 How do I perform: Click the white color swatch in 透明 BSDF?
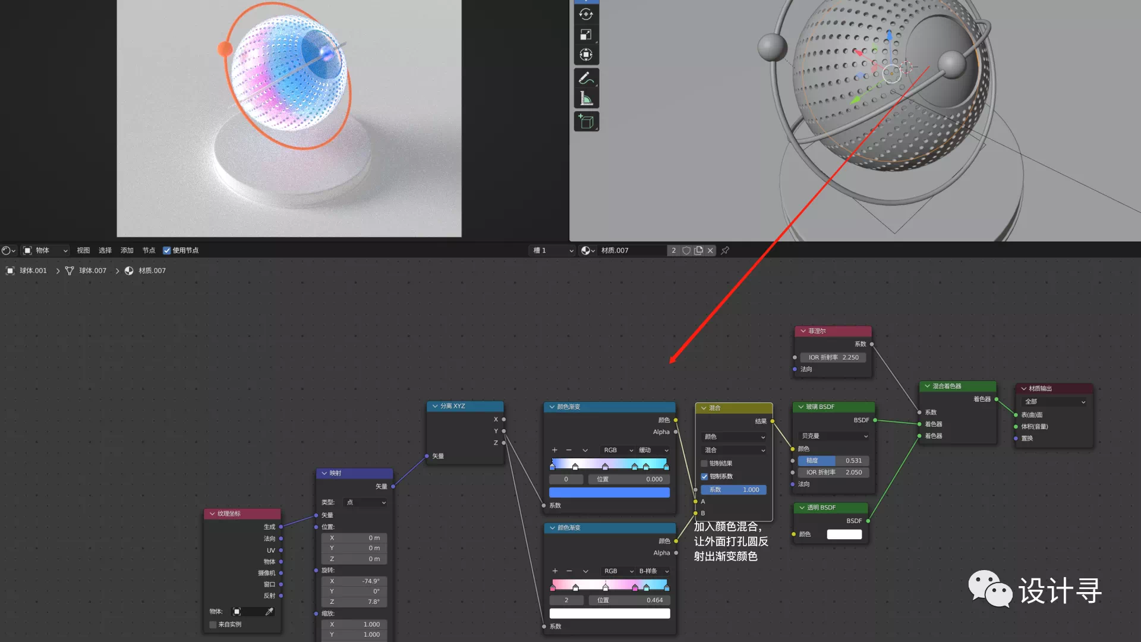click(844, 534)
